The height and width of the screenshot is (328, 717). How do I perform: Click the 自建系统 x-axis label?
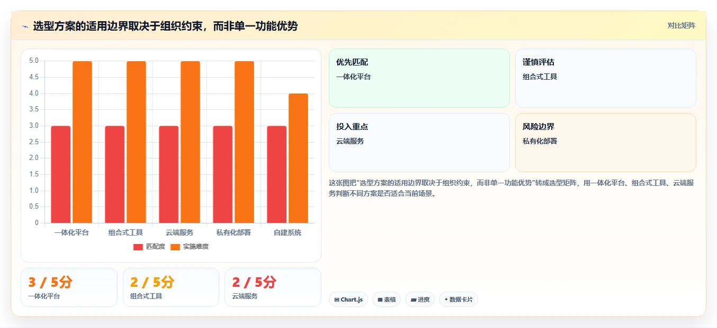click(288, 232)
